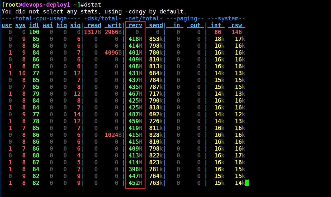Viewport: 331px width, 197px height.
Task: Click the recv value 452M
Action: tap(136, 183)
